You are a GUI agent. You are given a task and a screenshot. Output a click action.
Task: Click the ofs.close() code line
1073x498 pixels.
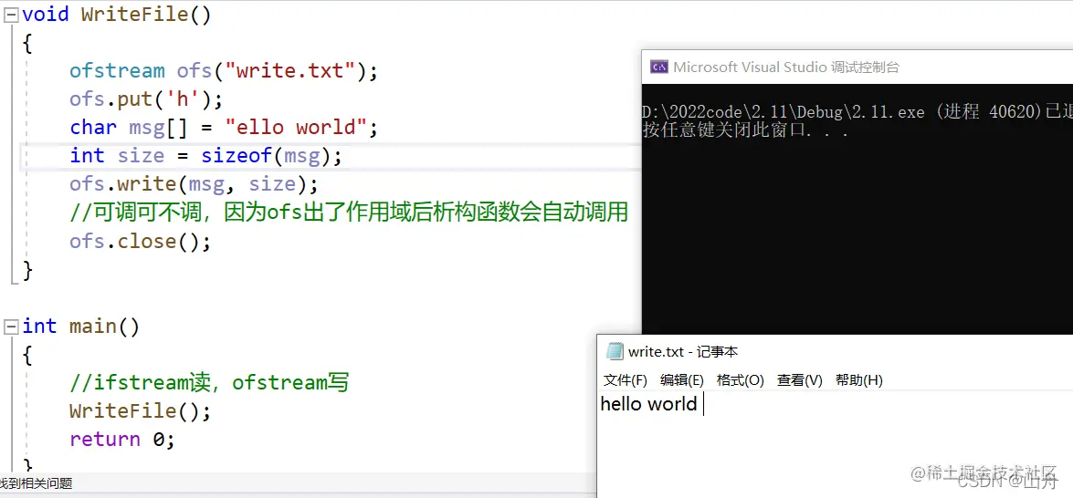click(x=140, y=241)
